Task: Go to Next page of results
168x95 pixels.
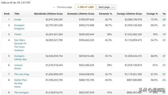Action: pyautogui.click(x=106, y=7)
